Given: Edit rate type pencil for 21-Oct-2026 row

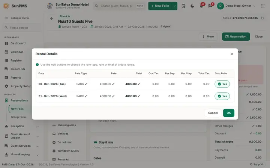Looking at the screenshot, I should click(86, 96).
